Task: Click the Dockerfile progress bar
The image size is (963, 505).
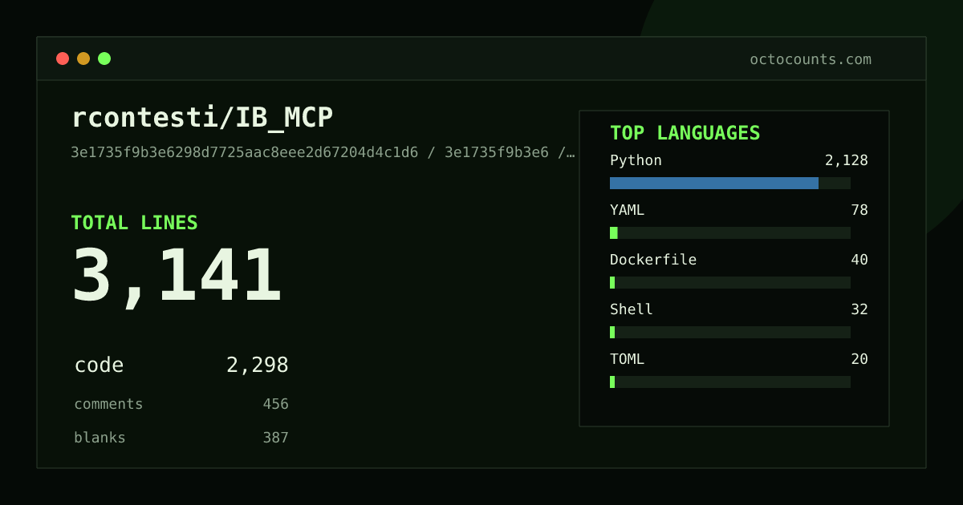Action: pos(730,282)
